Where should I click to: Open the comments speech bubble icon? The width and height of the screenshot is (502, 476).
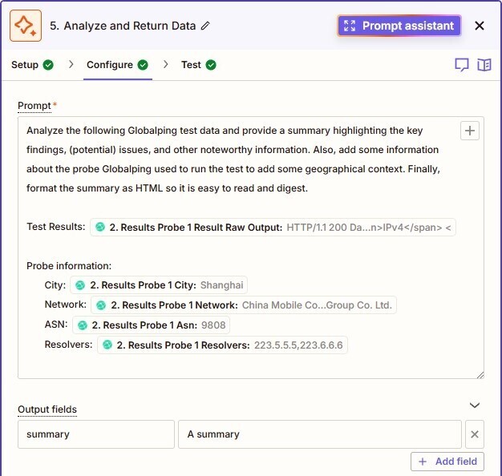click(x=462, y=65)
